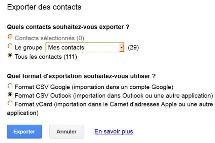Click the '(29)' group contact count
Image resolution: width=215 pixels, height=143 pixels.
[x=133, y=48]
